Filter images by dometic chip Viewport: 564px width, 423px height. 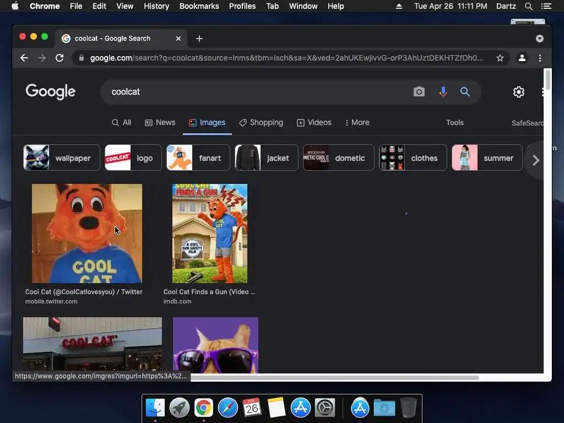click(339, 158)
